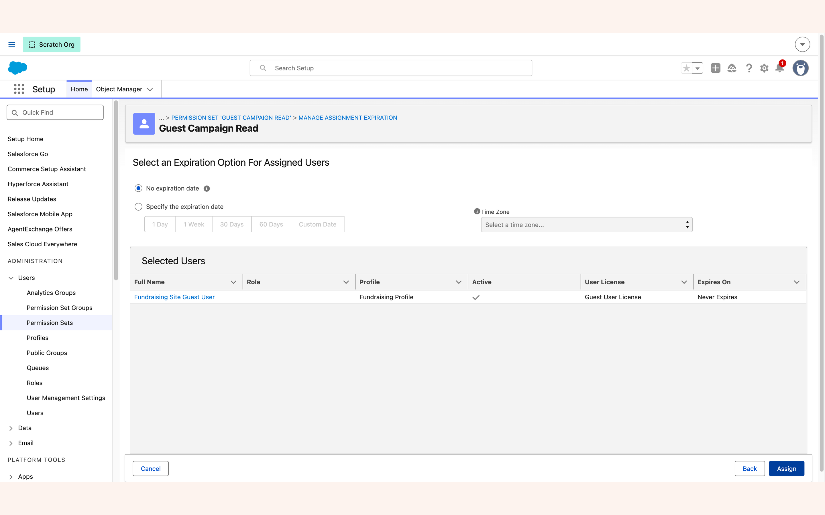Open the Setup gear icon

764,68
